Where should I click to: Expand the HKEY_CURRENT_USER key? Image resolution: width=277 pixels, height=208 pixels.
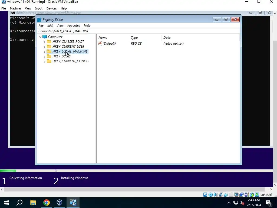[45, 47]
